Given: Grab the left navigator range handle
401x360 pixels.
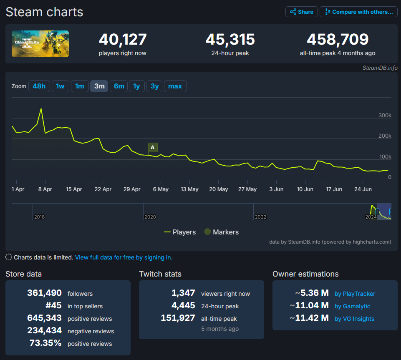Looking at the screenshot, I should [377, 212].
